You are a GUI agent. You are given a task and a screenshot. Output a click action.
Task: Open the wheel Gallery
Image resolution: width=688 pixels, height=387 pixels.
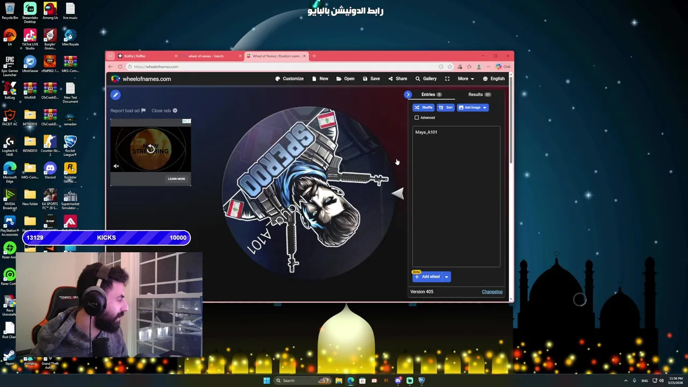pyautogui.click(x=426, y=78)
